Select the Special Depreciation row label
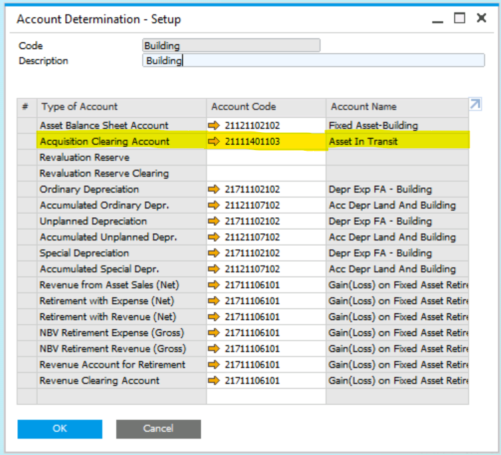The height and width of the screenshot is (455, 501). [84, 253]
